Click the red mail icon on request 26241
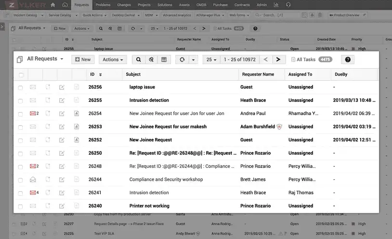This screenshot has width=392, height=239. 32,192
